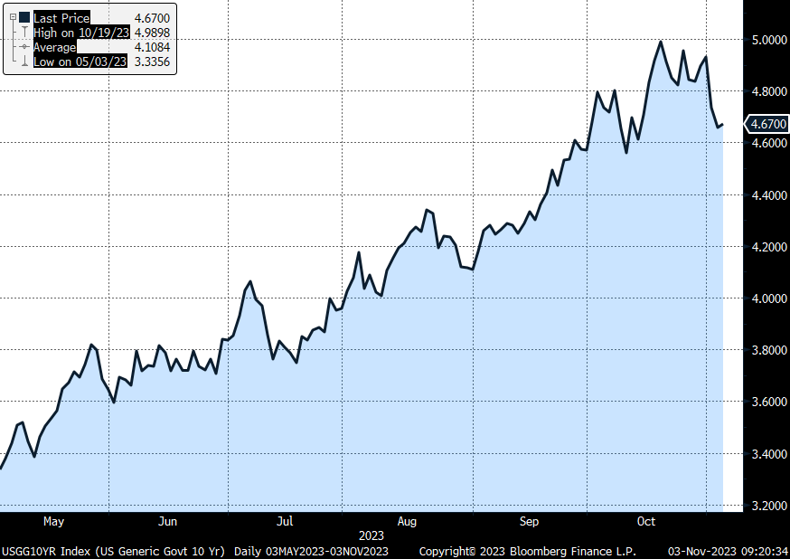This screenshot has height=559, width=790.
Task: Click the Daily 03MAY2023-03NOV2023 date range text
Action: [312, 551]
